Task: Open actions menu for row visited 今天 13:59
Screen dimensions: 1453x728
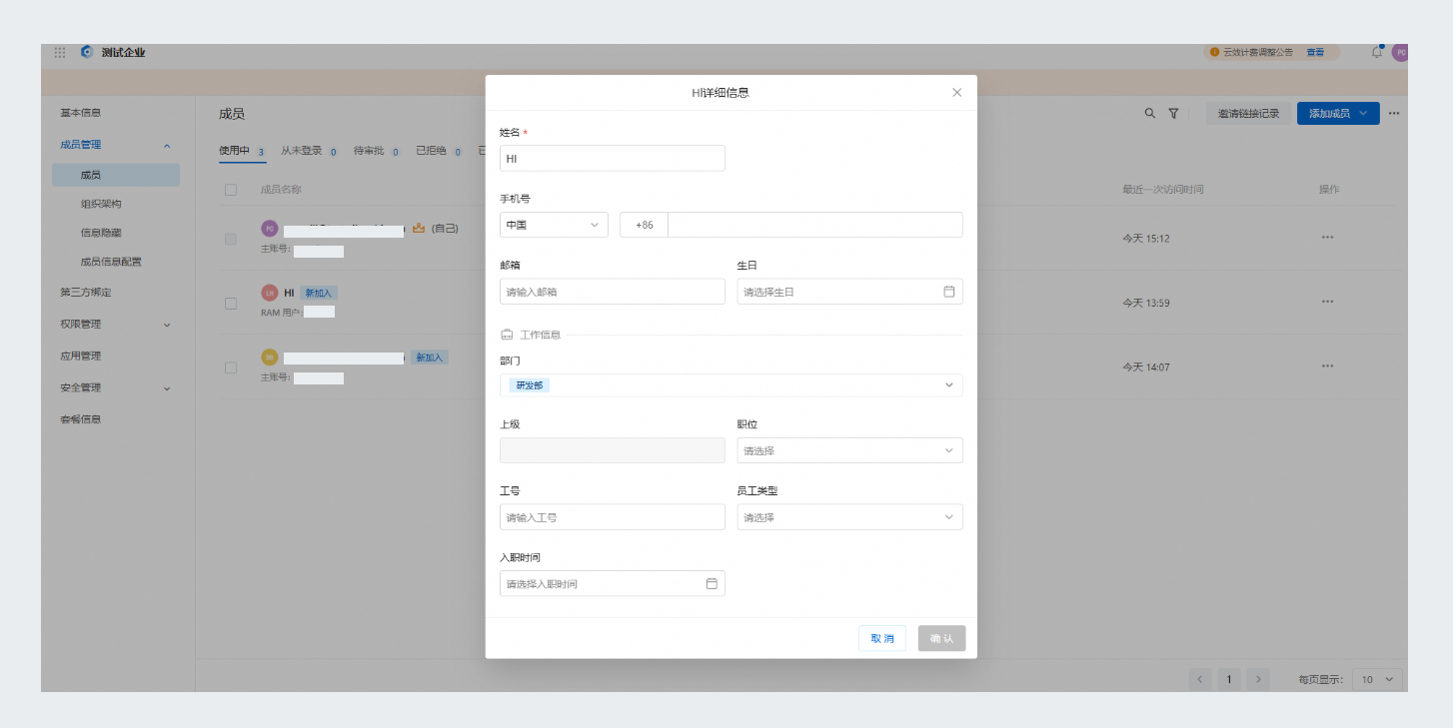Action: click(x=1327, y=302)
